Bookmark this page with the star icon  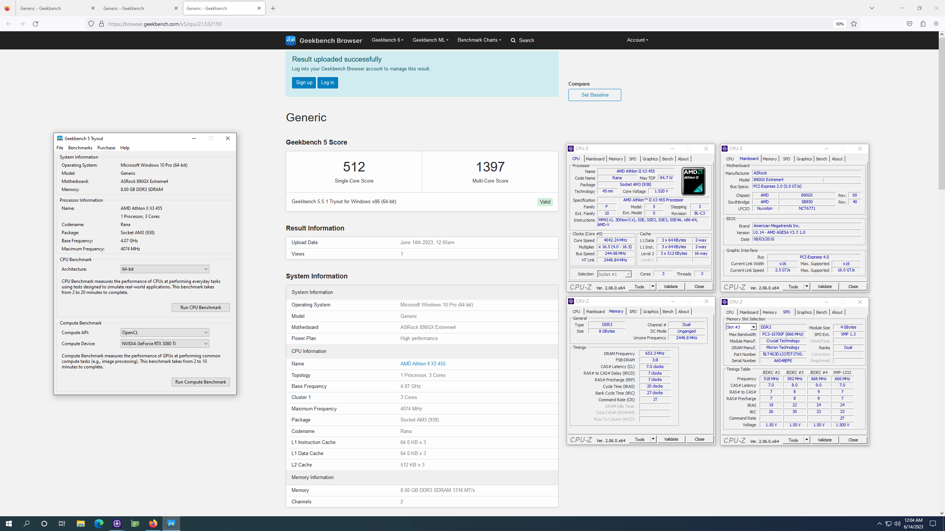pos(854,24)
